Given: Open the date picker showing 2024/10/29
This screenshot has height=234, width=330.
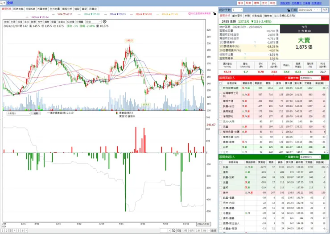Looking at the screenshot, I should click(309, 10).
